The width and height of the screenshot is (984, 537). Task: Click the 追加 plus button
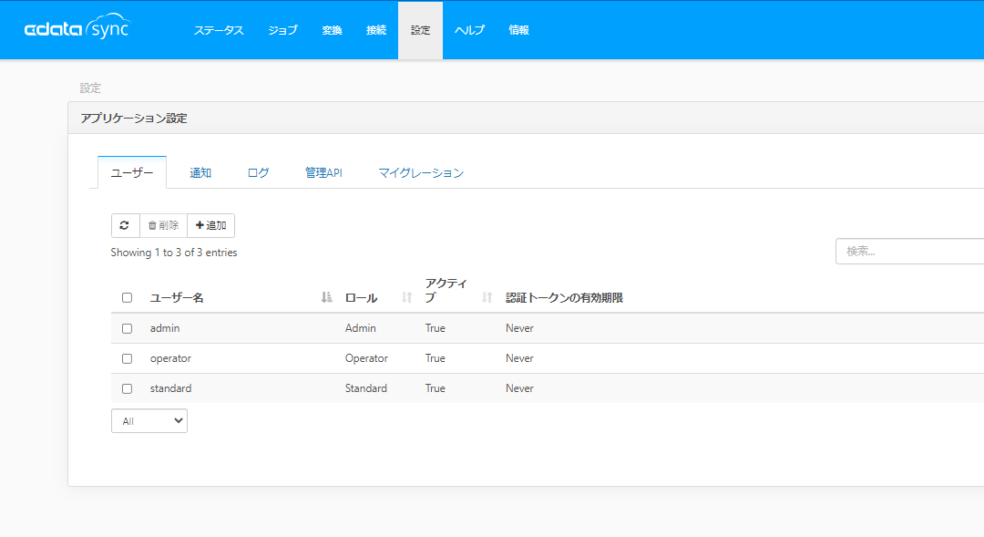click(x=210, y=225)
